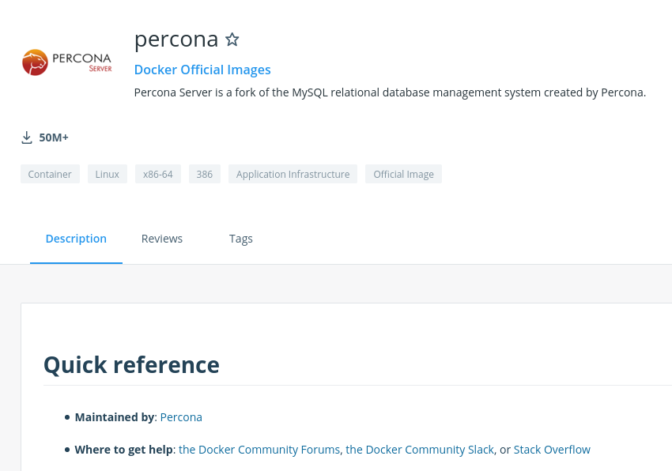
Task: Switch to the Tags tab
Action: (241, 239)
